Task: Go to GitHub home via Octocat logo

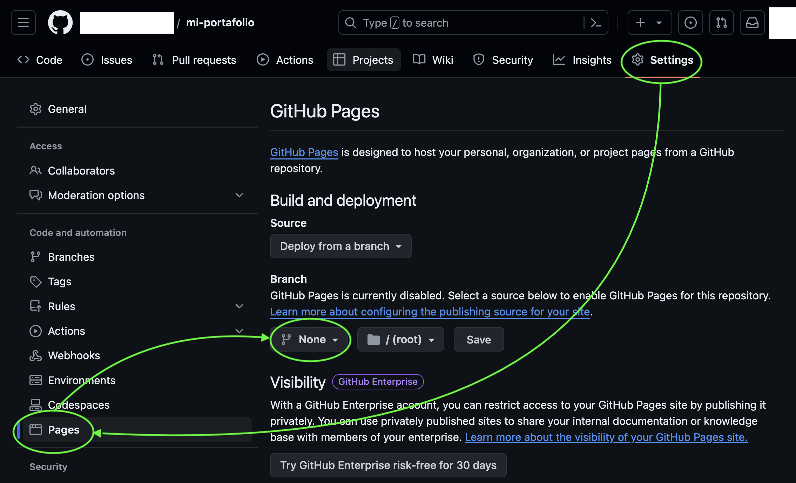Action: (60, 22)
